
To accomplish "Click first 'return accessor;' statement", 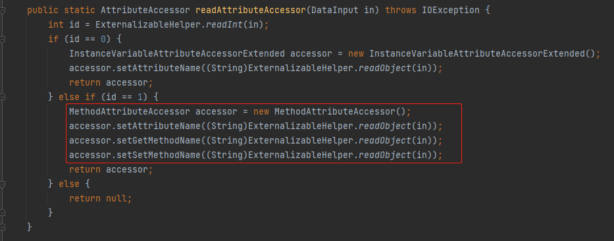I will 111,83.
